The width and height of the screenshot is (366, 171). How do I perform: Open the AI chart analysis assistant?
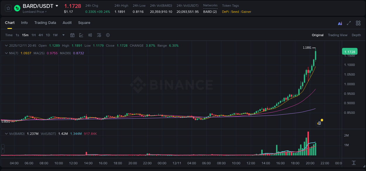pyautogui.click(x=340, y=23)
